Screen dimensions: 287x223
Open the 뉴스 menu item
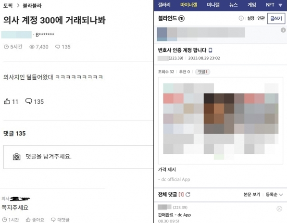click(233, 5)
